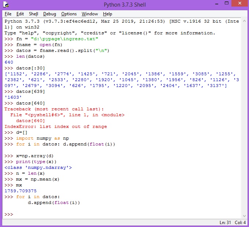
Task: Click the 'File "<pyshell#6>", line 1' traceback line
Action: (x=67, y=115)
